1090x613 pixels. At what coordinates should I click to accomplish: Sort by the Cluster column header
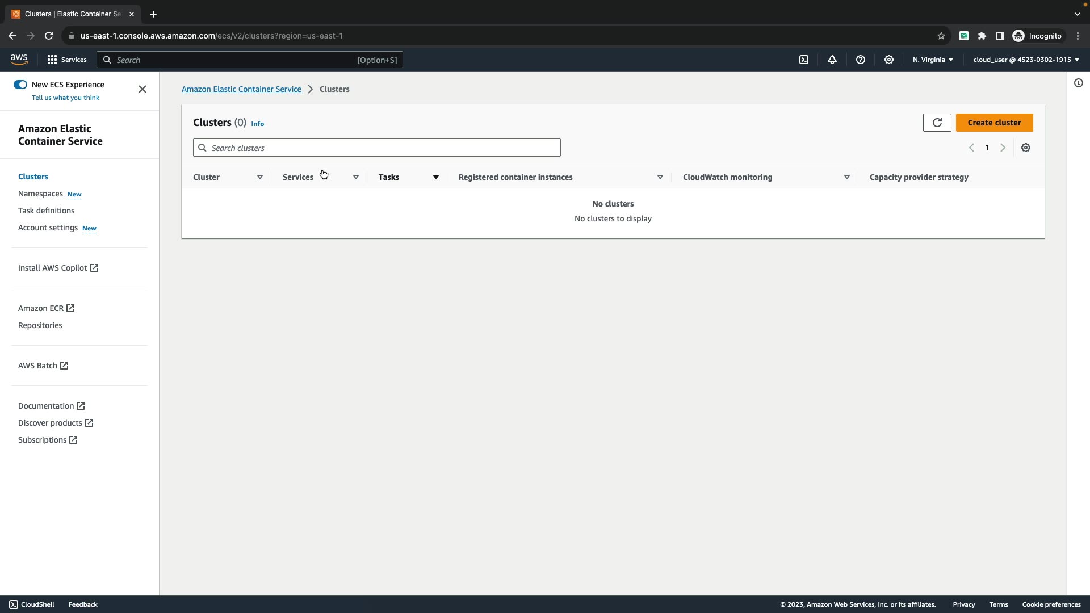tap(207, 177)
